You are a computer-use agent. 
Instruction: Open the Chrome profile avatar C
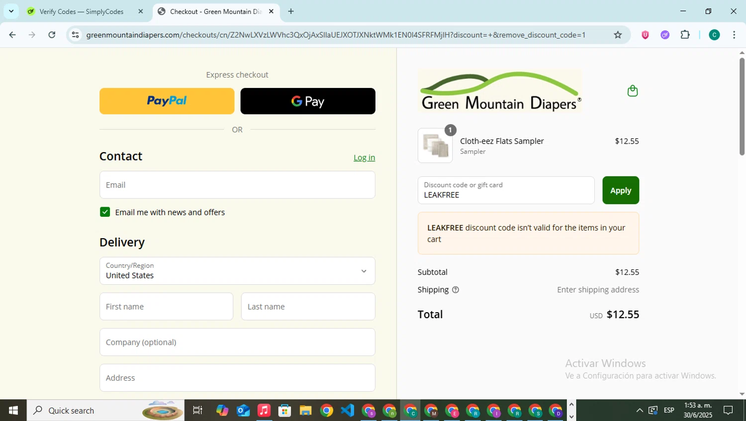714,35
